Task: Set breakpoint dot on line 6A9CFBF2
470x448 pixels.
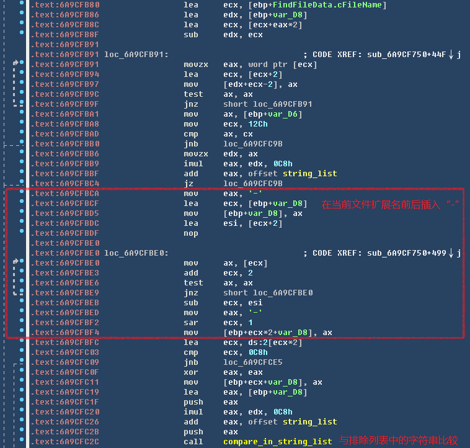Action: click(22, 320)
